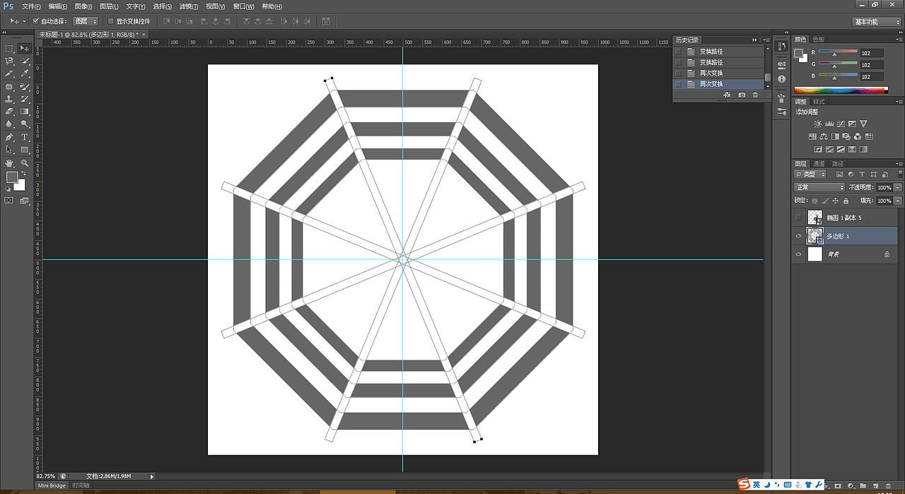The height and width of the screenshot is (494, 905).
Task: Open the 文件 menu
Action: pyautogui.click(x=30, y=6)
